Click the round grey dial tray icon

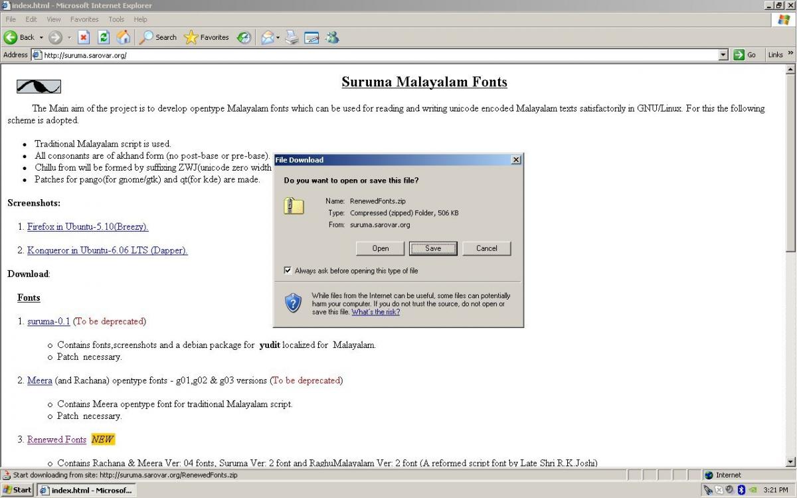[x=730, y=490]
